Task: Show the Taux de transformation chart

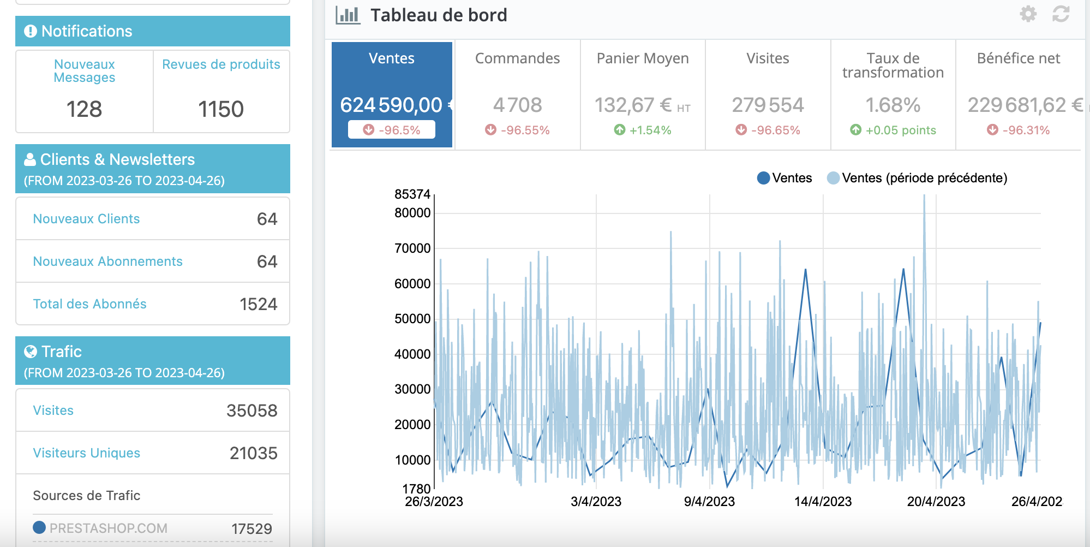Action: click(x=893, y=94)
